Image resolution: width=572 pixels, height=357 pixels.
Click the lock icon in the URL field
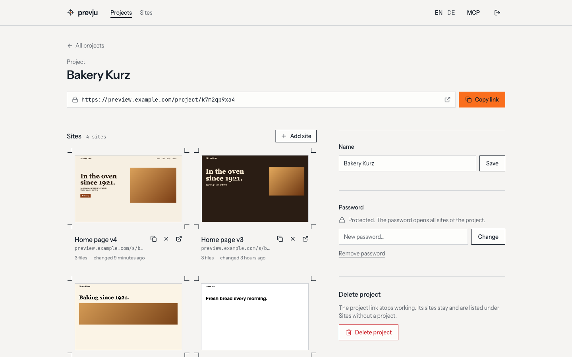[75, 100]
